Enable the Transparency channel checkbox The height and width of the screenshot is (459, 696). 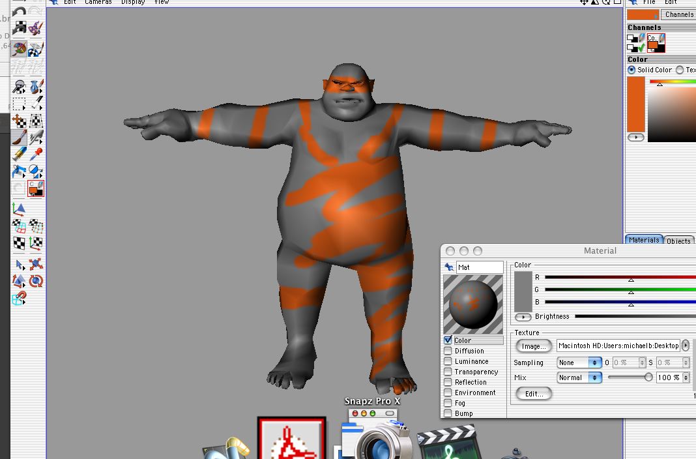point(448,372)
